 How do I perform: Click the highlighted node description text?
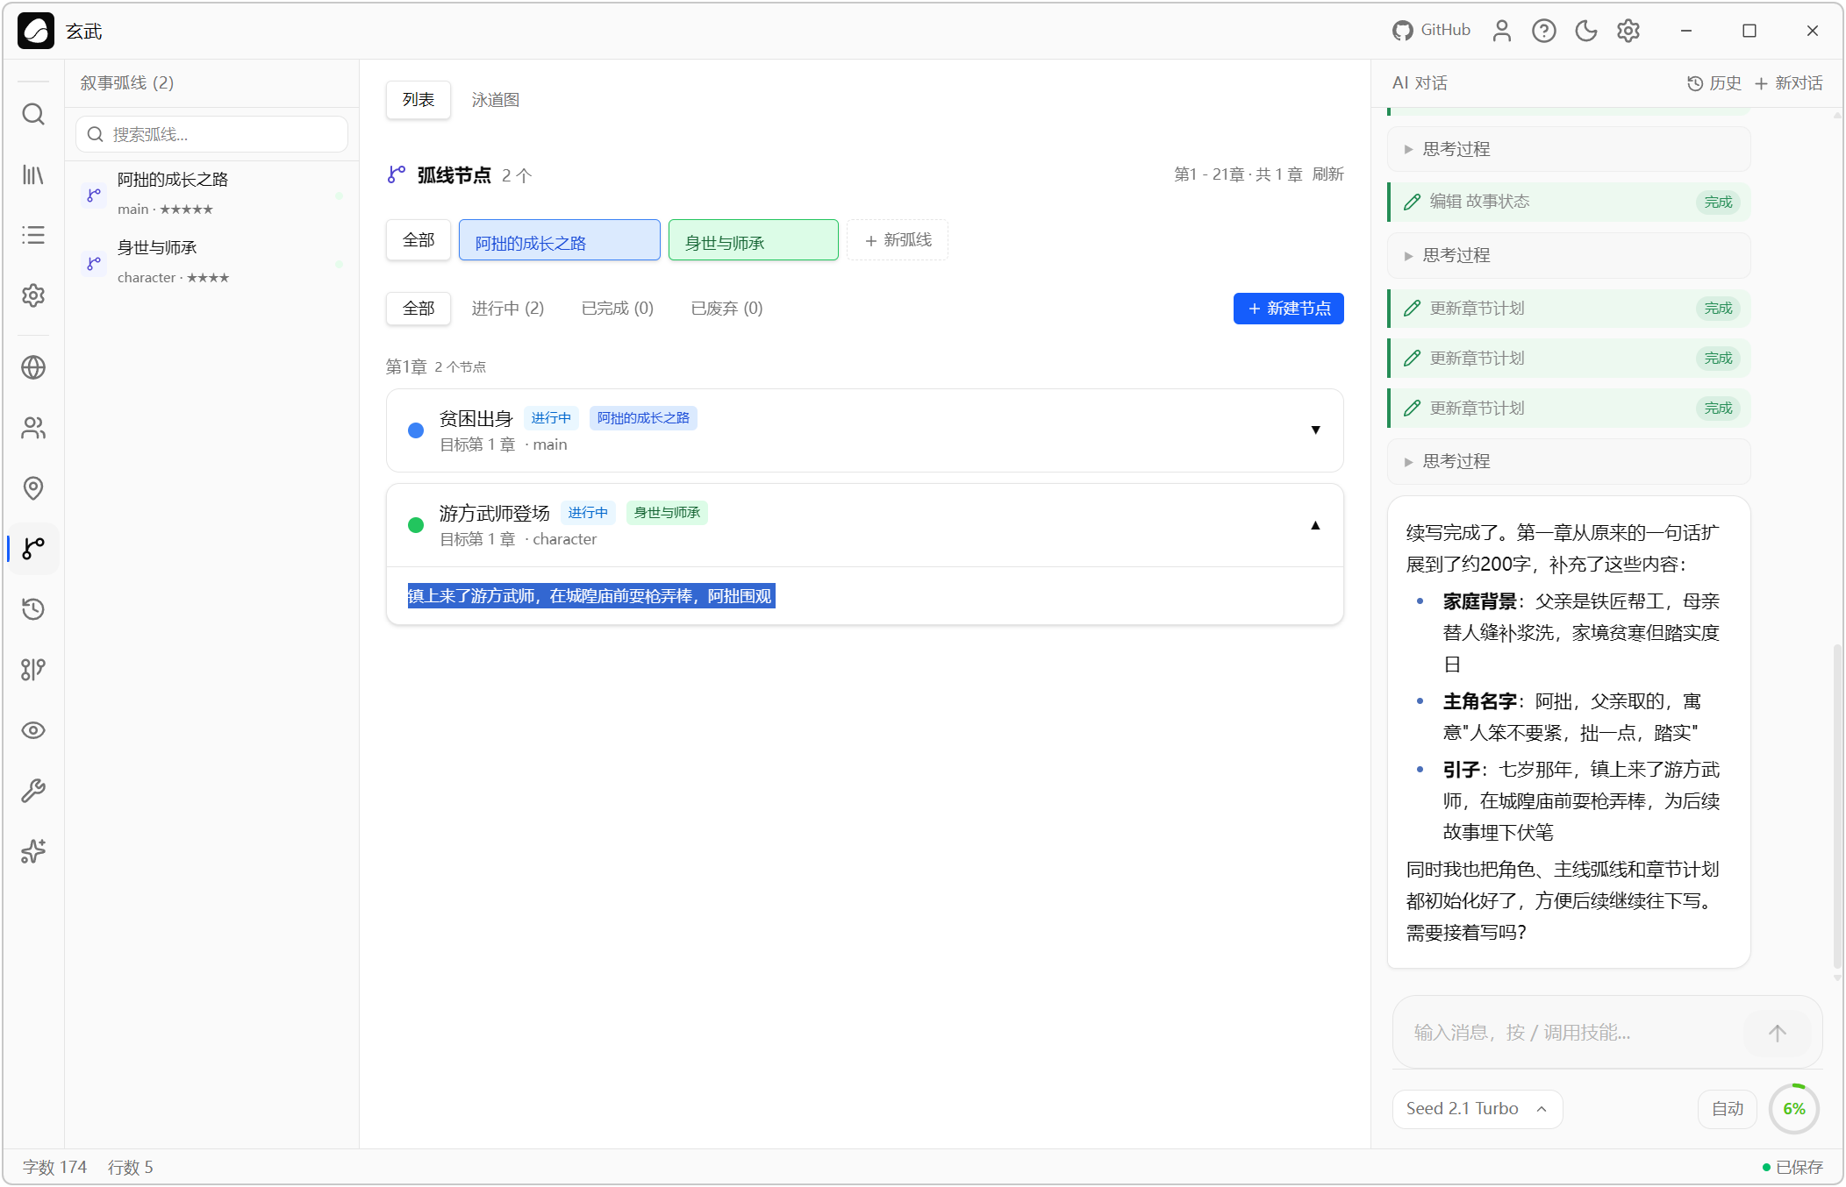point(591,596)
